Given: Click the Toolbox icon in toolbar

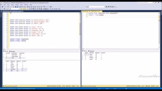Looking at the screenshot, I should pyautogui.click(x=112, y=7).
